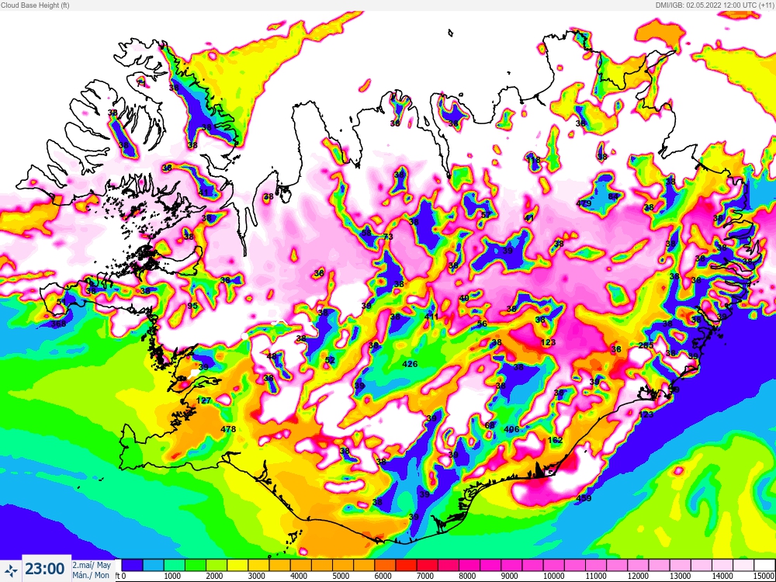
Task: Click the 479 station value on the map
Action: (584, 203)
